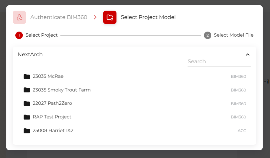Click the BIM360 label on the Smoky Trout Farm row
Viewport: 270px width, 158px height.
[238, 90]
